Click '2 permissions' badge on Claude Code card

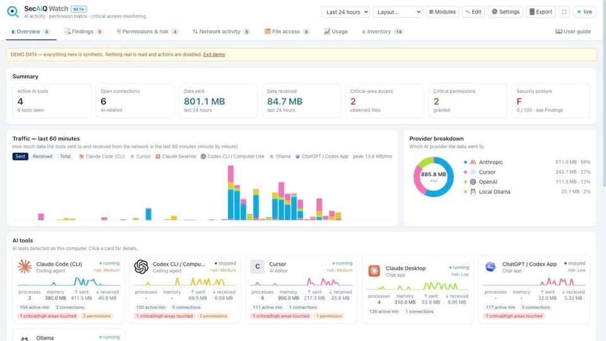[97, 316]
